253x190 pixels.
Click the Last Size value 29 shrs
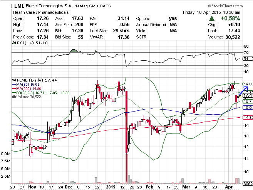[x=121, y=31]
